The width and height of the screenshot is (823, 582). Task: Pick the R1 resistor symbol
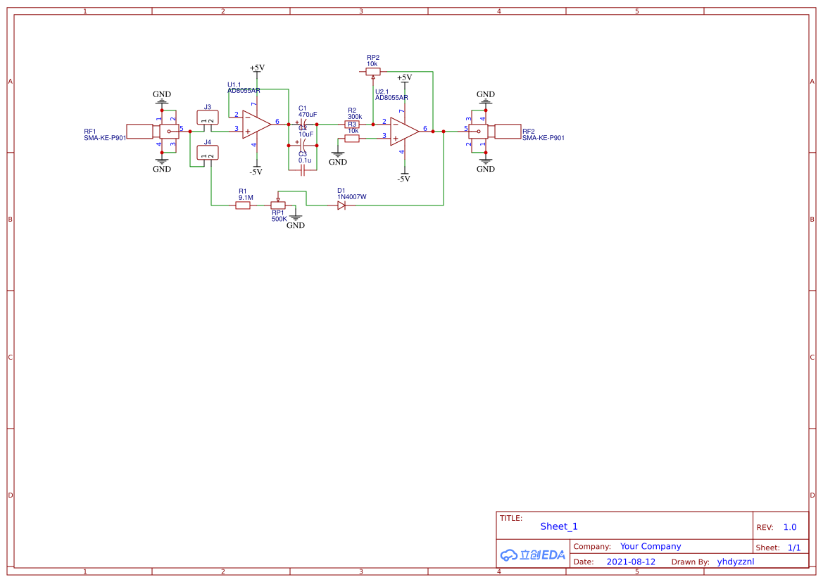[x=242, y=205]
